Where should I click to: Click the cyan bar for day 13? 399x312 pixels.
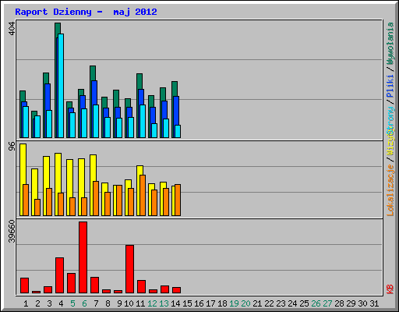tap(166, 128)
